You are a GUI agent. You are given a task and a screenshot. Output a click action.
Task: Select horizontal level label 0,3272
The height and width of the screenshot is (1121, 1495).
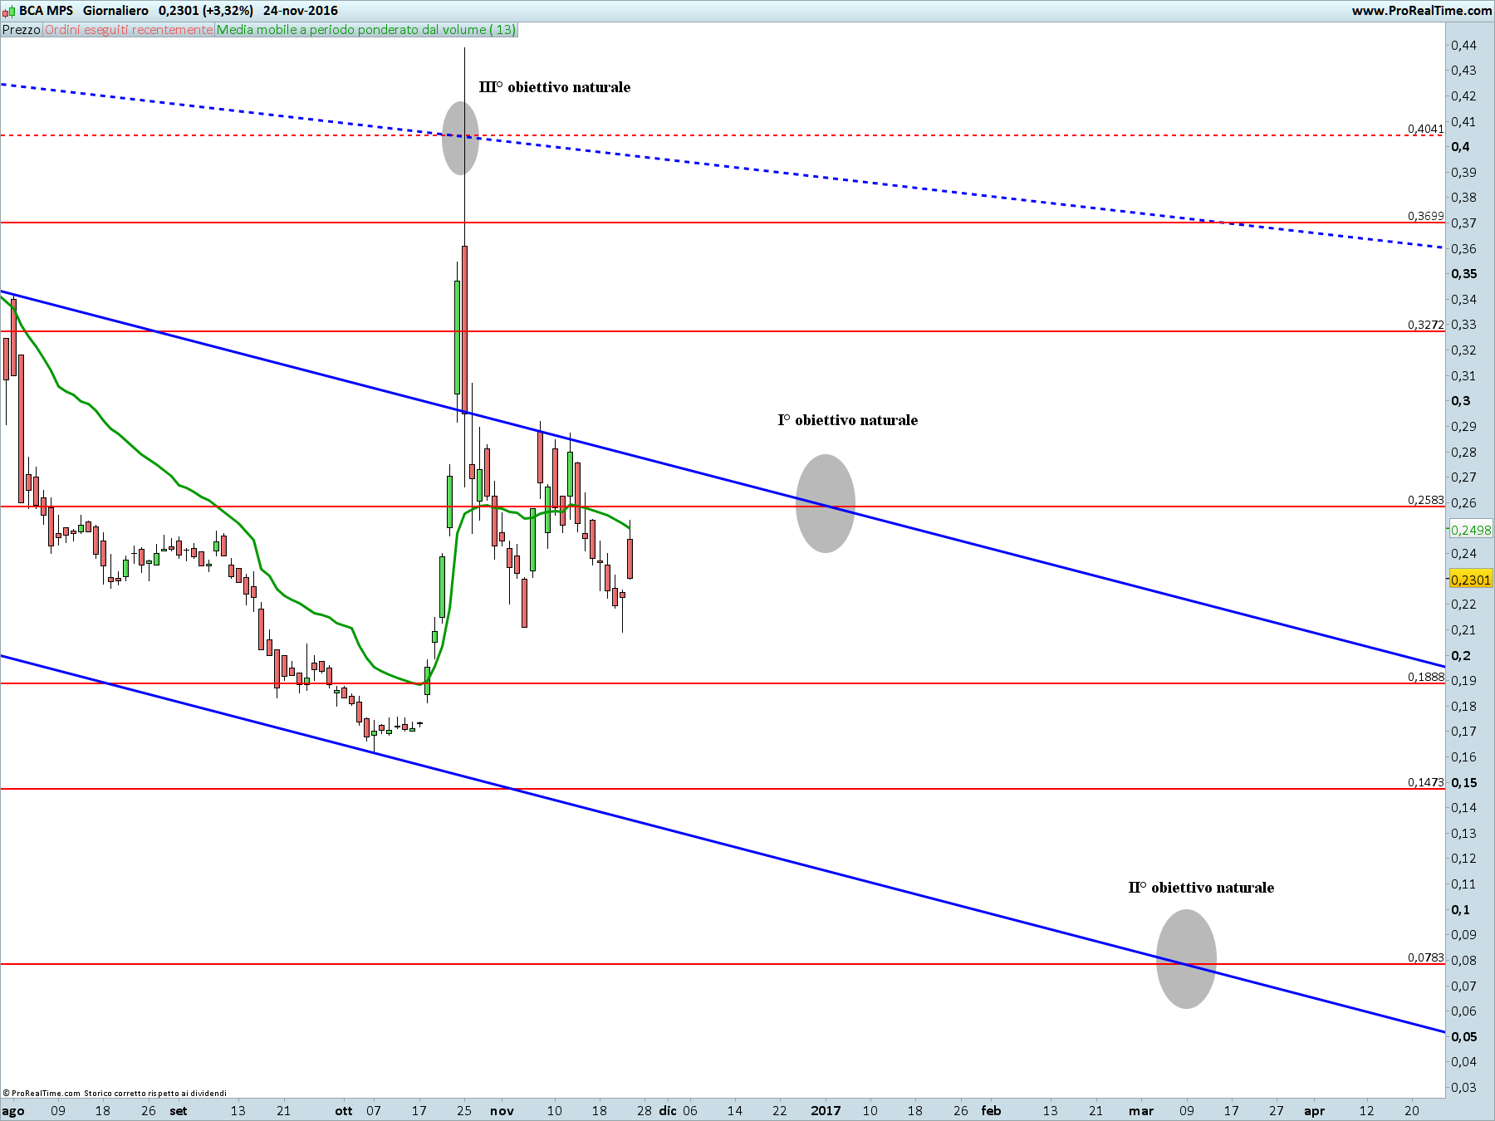[1425, 325]
